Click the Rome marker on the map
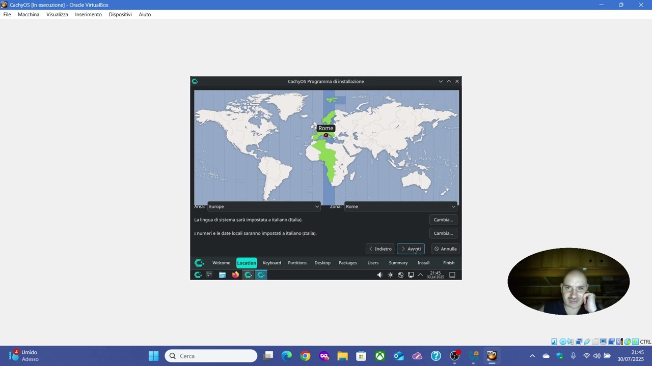 pyautogui.click(x=326, y=135)
